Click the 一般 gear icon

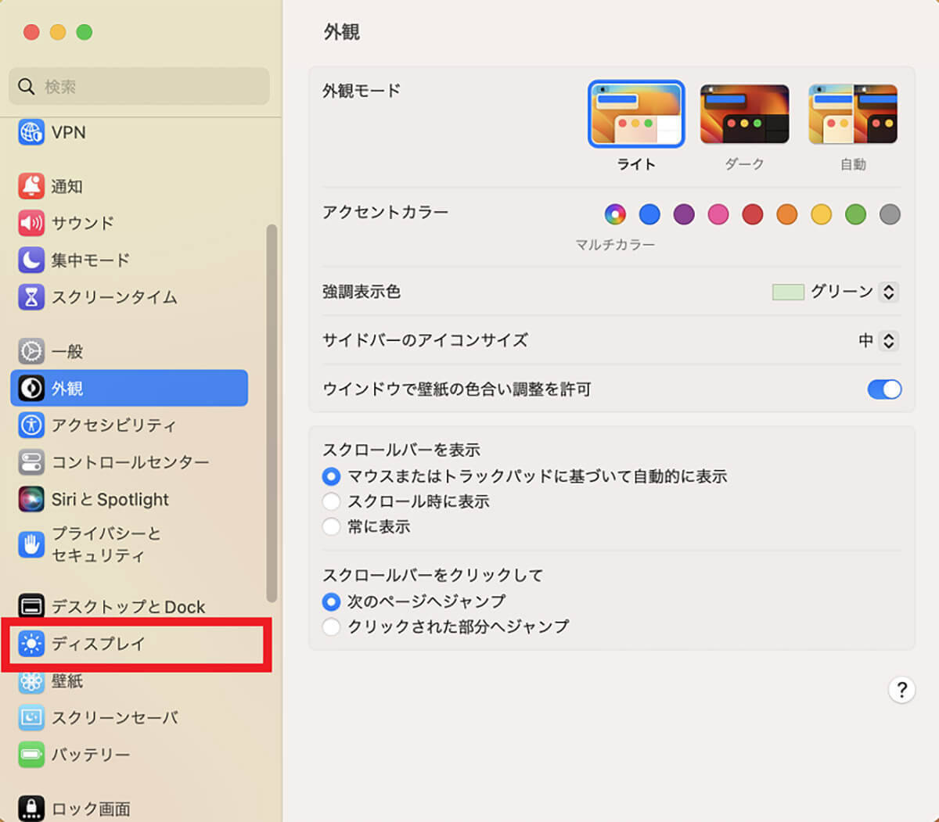(31, 351)
